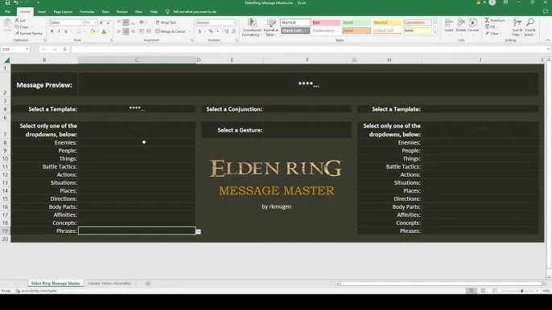Switch to the Formulas tab

click(87, 11)
